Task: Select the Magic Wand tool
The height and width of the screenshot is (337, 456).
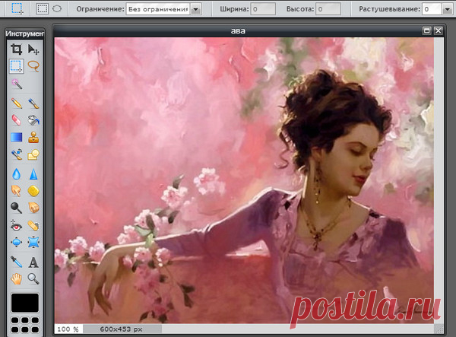Action: pyautogui.click(x=16, y=84)
